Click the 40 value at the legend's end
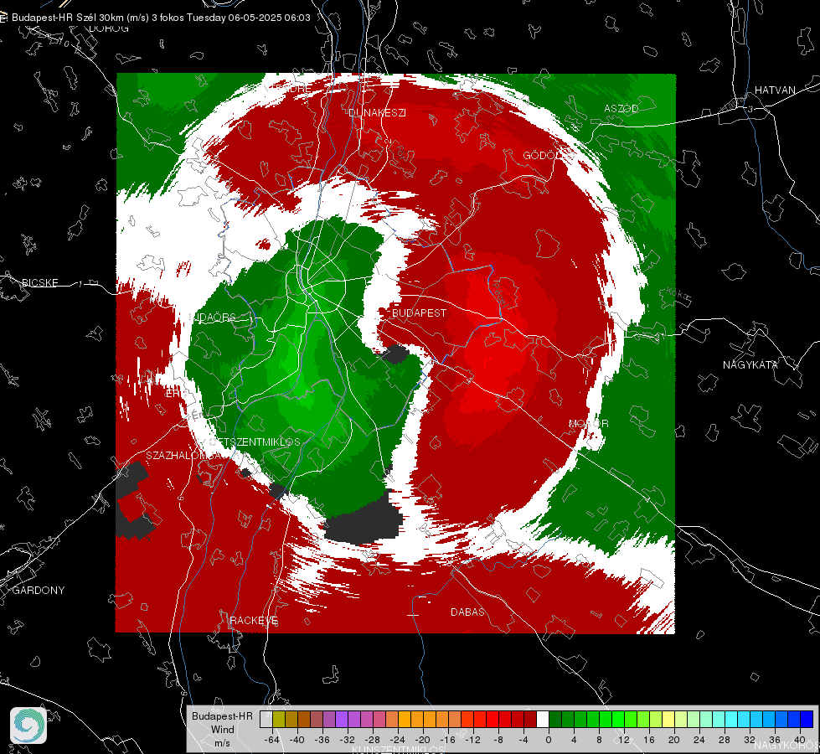The image size is (820, 754). coord(800,740)
